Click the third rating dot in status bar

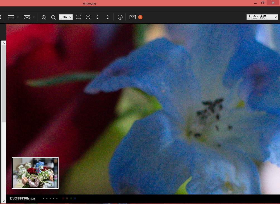[50, 198]
